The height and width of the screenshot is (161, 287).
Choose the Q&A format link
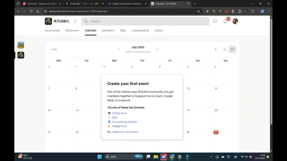tap(115, 118)
